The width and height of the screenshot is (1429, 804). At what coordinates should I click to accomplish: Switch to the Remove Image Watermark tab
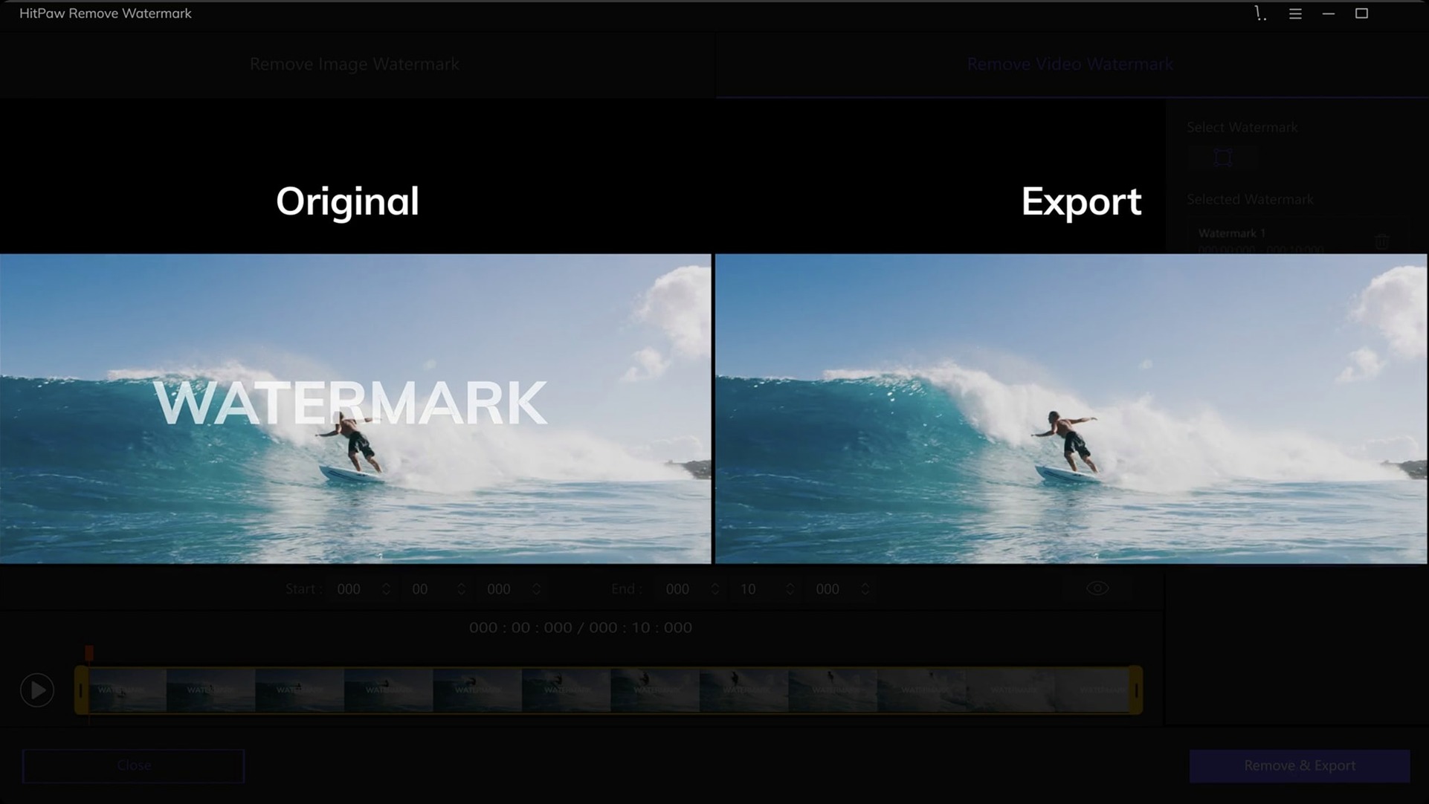click(355, 64)
